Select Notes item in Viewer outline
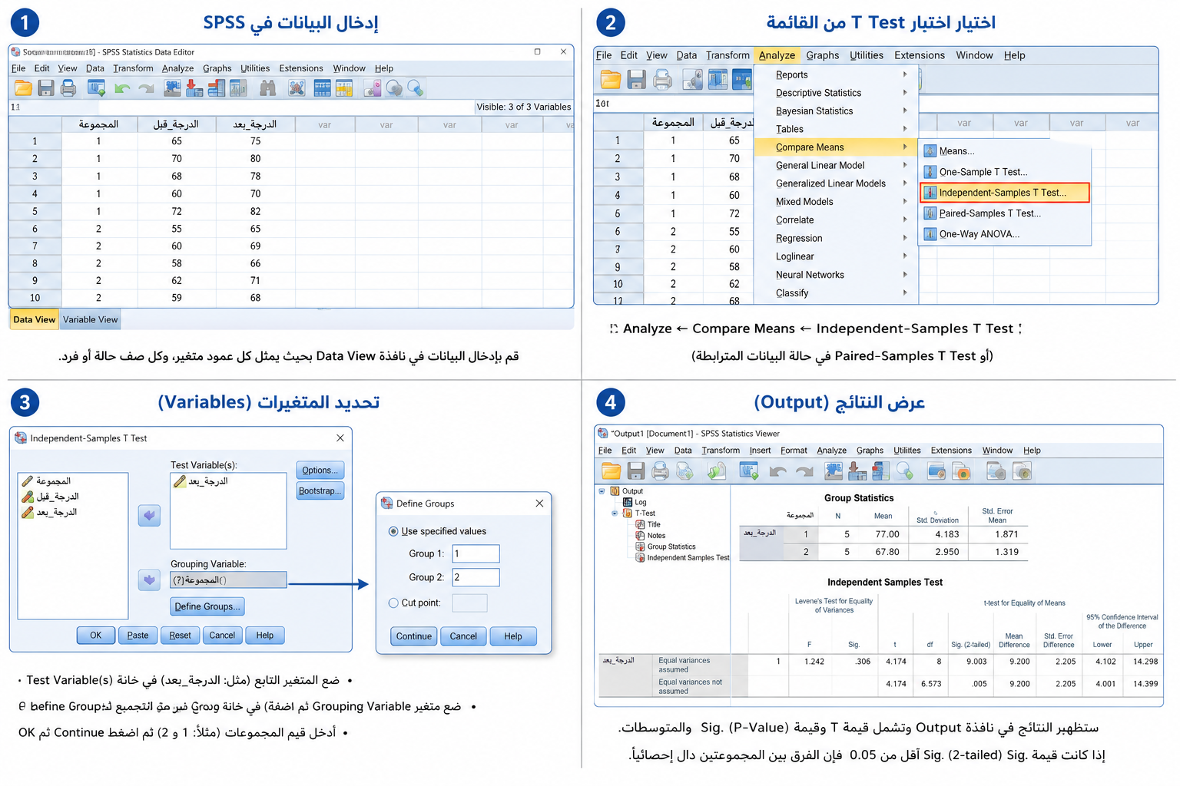This screenshot has height=786, width=1180. tap(651, 536)
